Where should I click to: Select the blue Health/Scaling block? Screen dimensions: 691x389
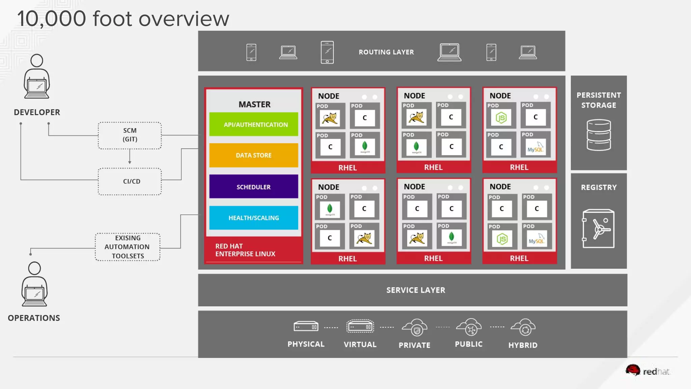[254, 218]
